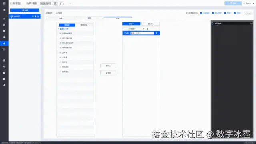The height and width of the screenshot is (144, 256).
Task: Click the down arrow beside the add-row button
Action: tap(148, 29)
